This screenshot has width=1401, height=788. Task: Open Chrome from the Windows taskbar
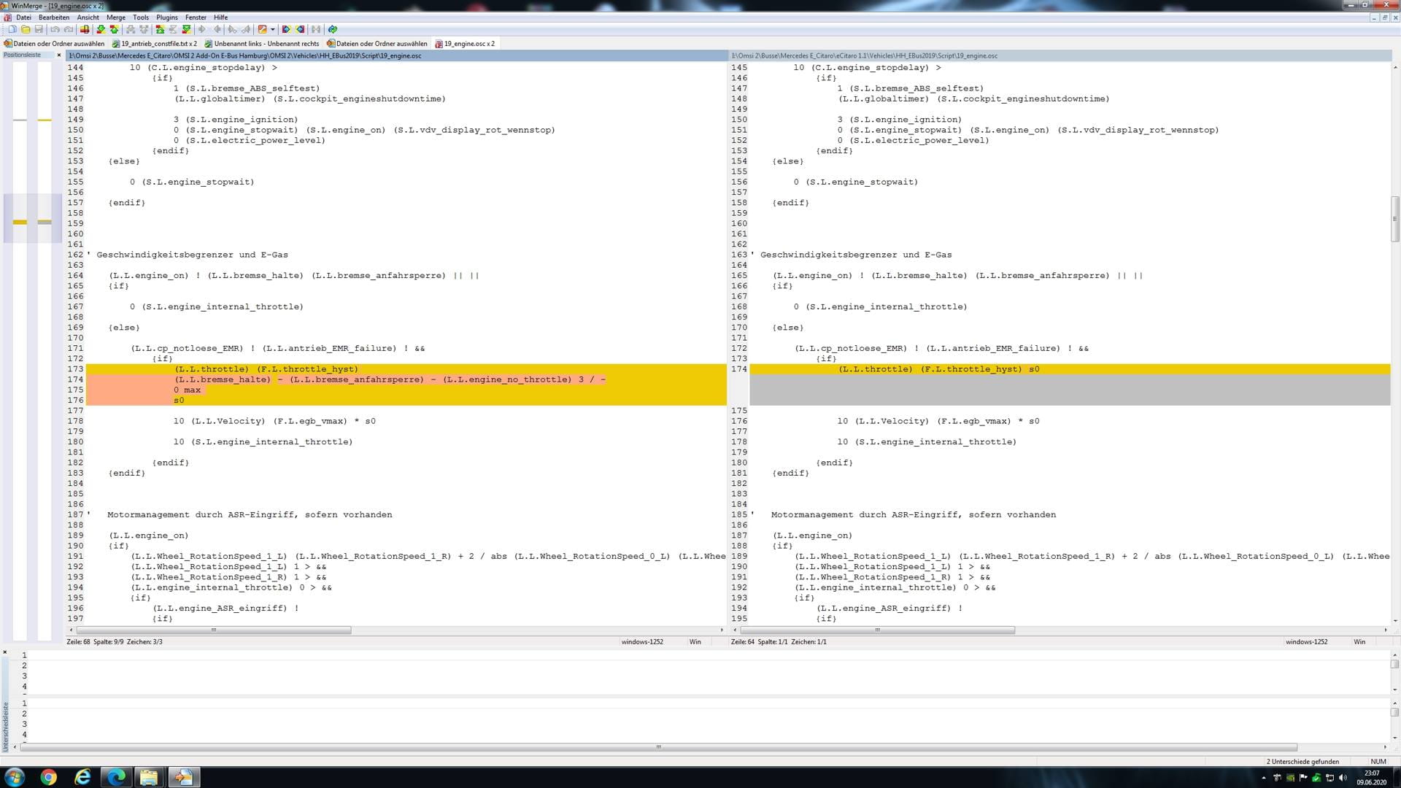pyautogui.click(x=48, y=777)
